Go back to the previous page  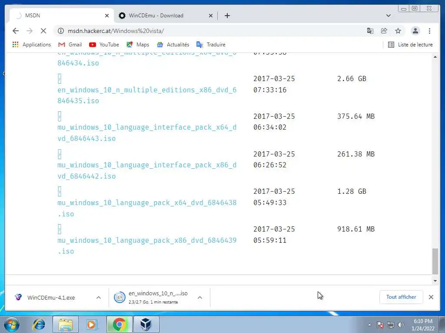16,31
